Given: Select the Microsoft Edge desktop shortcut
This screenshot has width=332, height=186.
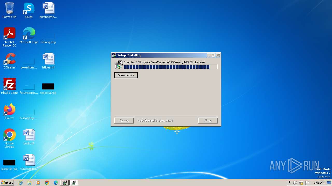Looking at the screenshot, I should [29, 36].
